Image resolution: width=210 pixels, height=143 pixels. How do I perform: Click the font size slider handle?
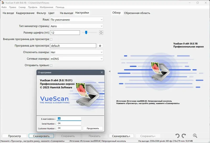click(x=86, y=32)
